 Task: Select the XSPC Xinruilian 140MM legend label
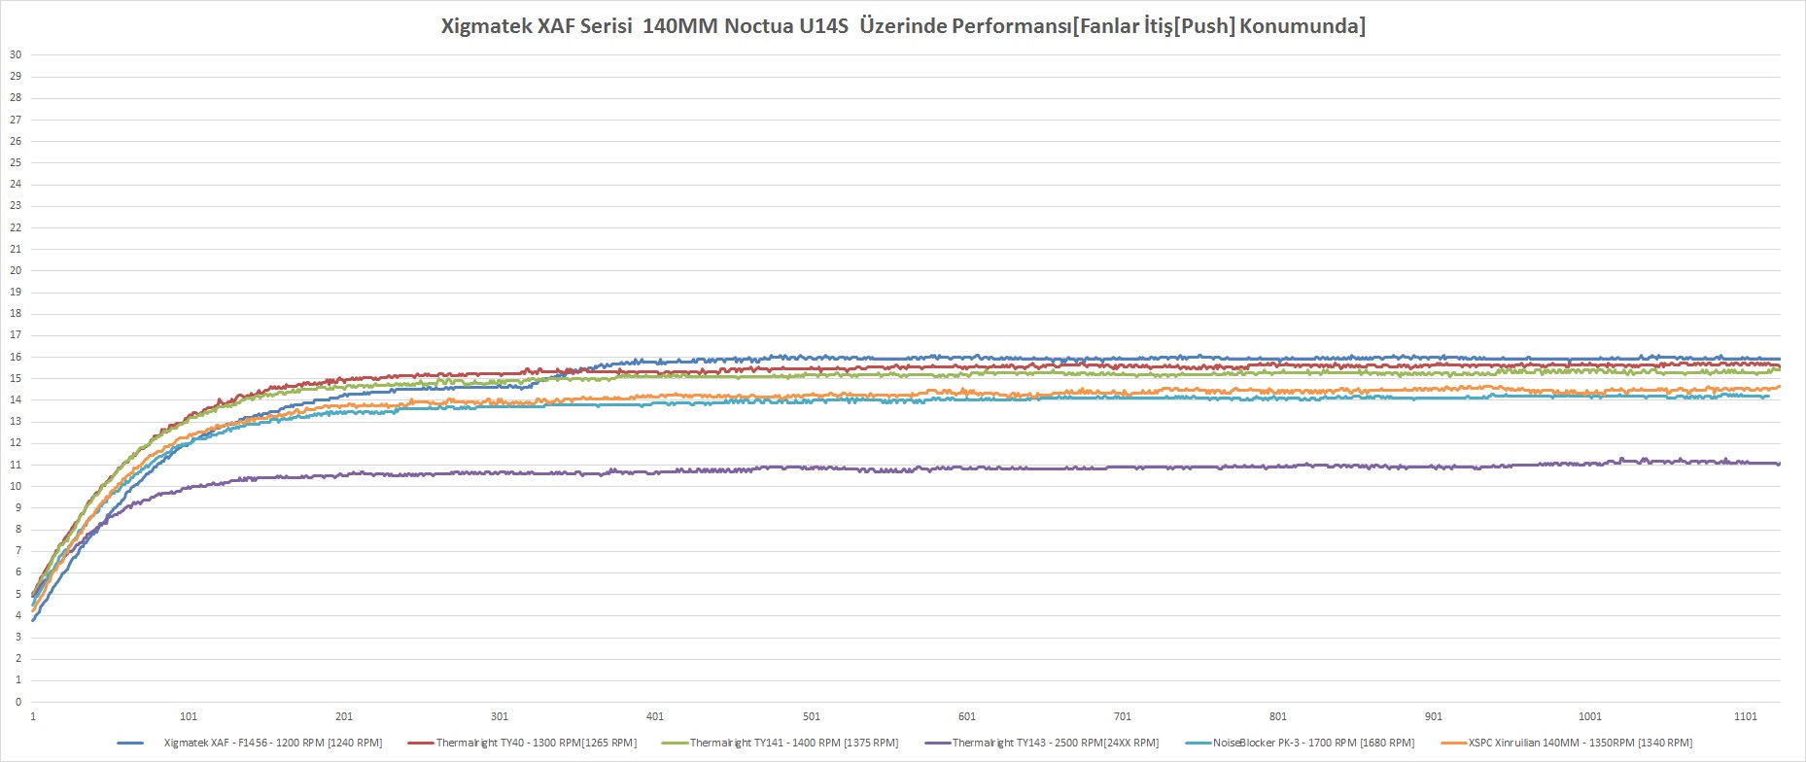coord(1580,744)
